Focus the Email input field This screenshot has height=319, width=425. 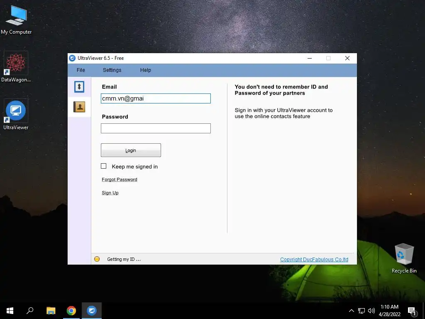156,98
